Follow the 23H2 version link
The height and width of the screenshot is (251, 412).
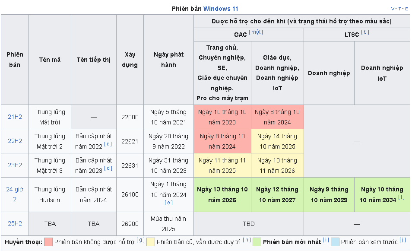15,165
